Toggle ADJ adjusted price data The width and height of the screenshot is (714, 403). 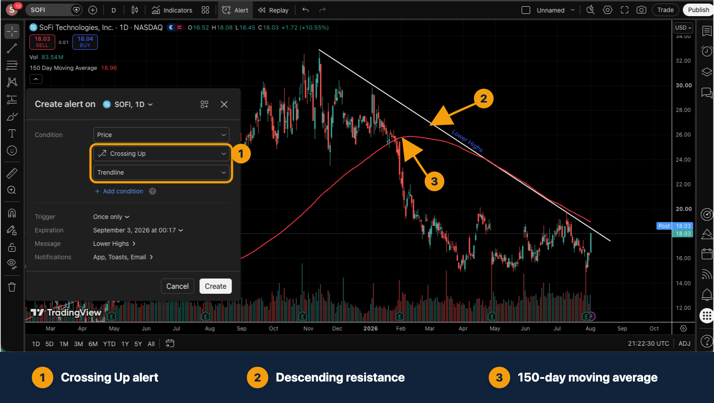click(x=684, y=343)
